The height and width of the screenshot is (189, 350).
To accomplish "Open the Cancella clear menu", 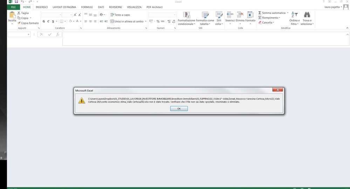I will pyautogui.click(x=266, y=22).
